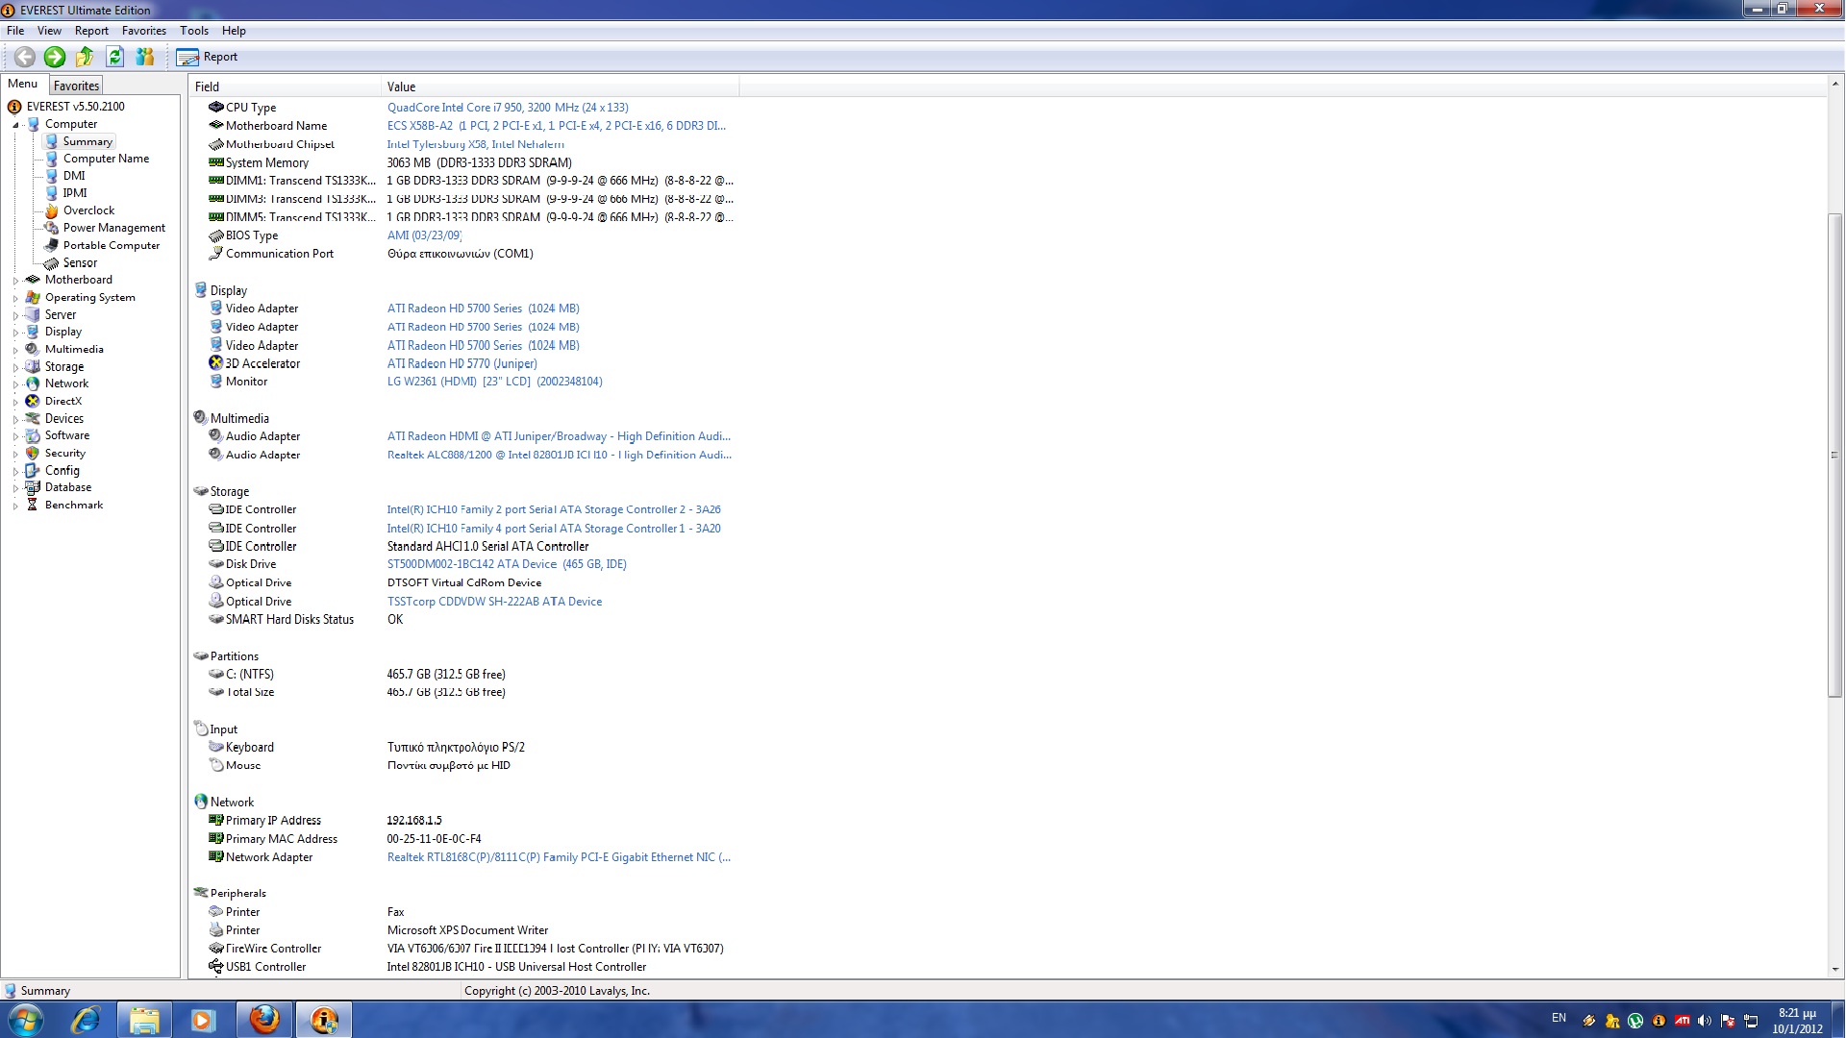Image resolution: width=1846 pixels, height=1038 pixels.
Task: Click the volume speaker tray icon
Action: pos(1705,1021)
